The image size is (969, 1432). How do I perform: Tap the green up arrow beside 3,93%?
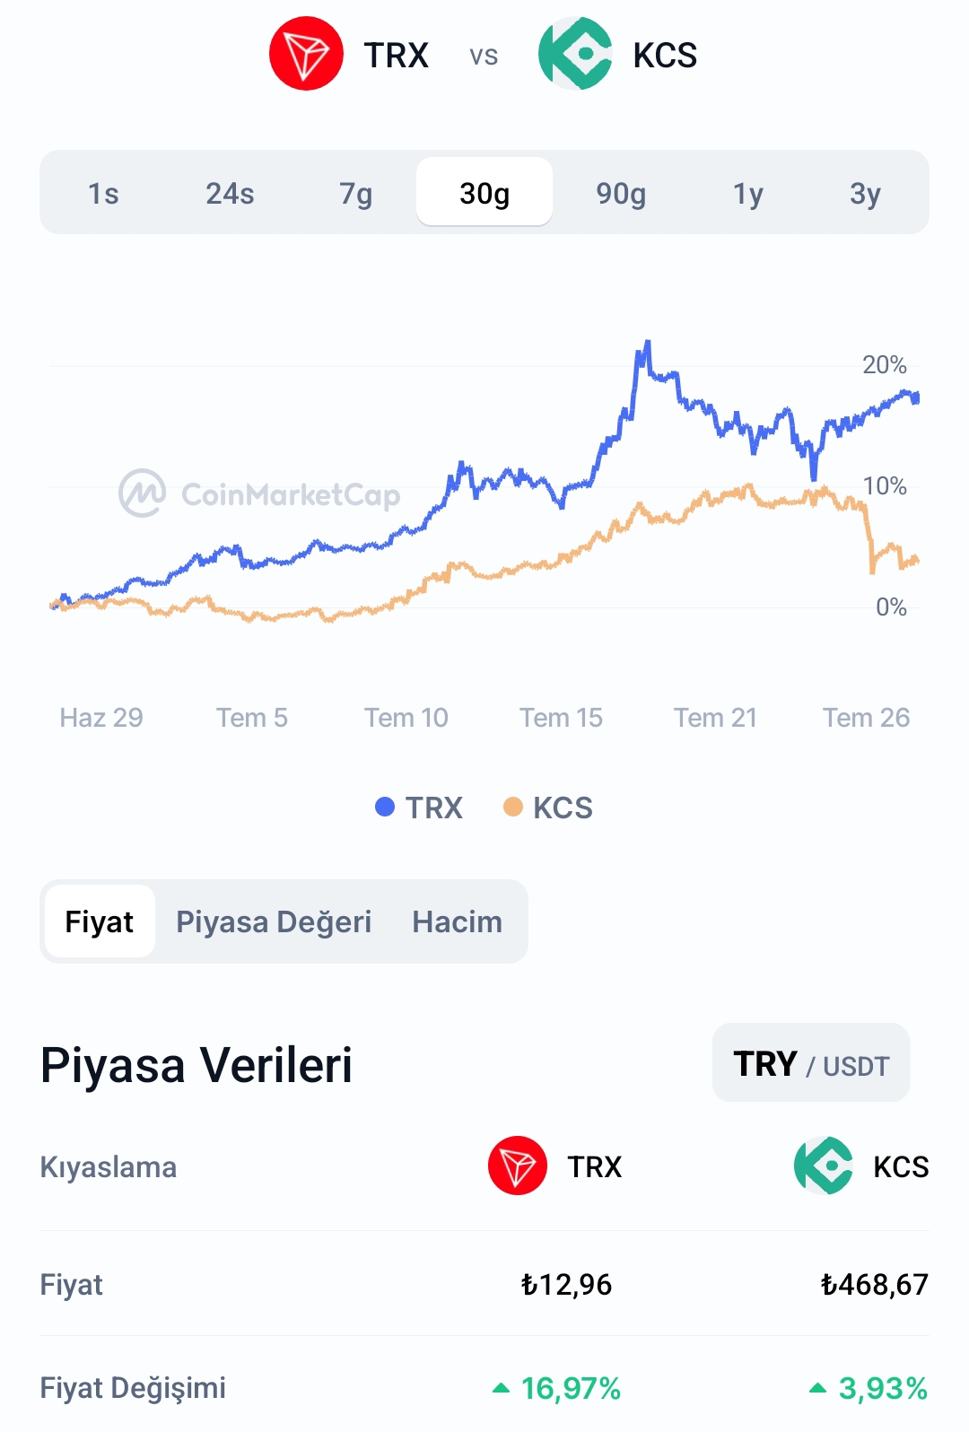(817, 1388)
